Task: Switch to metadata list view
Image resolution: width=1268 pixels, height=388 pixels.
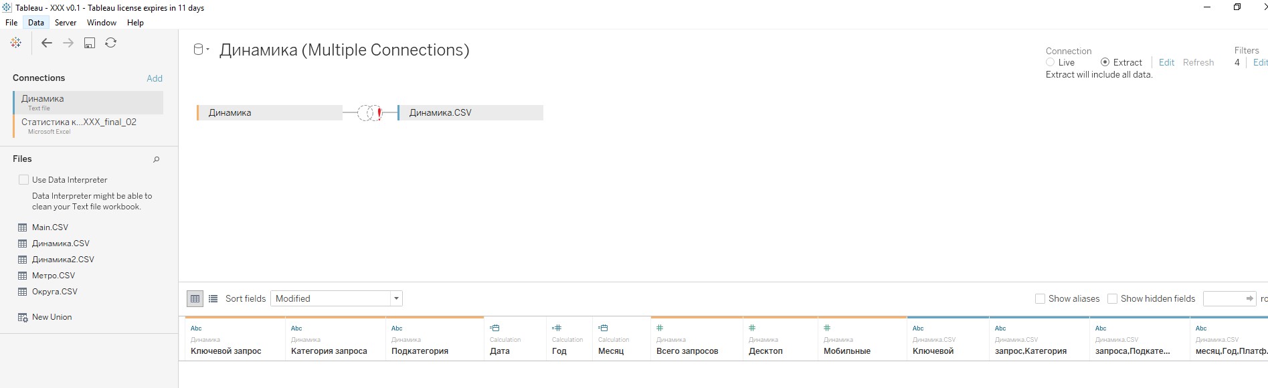Action: pyautogui.click(x=213, y=298)
